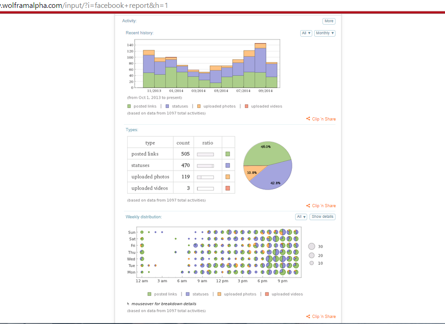Image resolution: width=445 pixels, height=324 pixels.
Task: Click the red uploaded videos swatch in table
Action: (227, 188)
